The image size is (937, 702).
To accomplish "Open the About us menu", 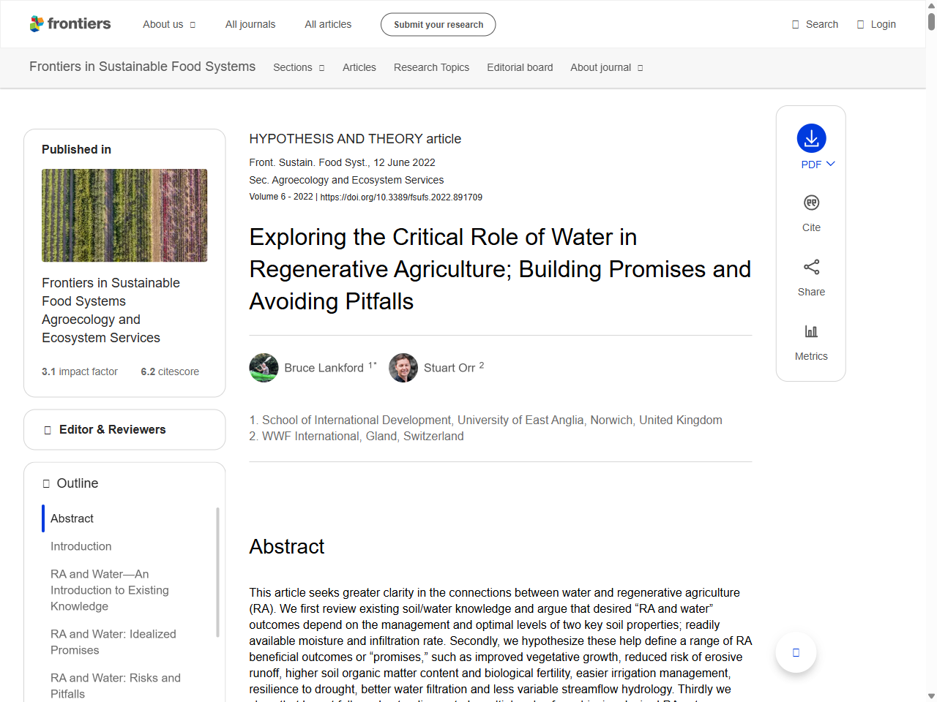I will click(169, 24).
